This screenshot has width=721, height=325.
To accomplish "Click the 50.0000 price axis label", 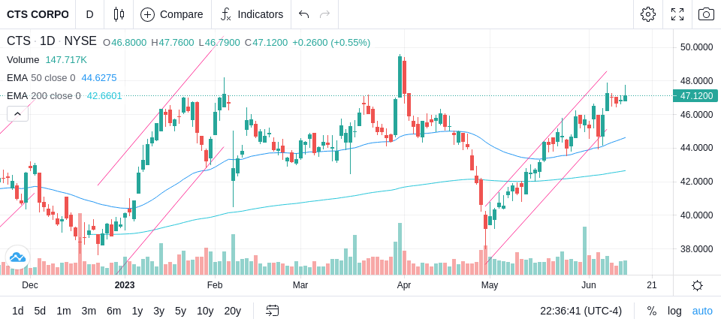I will point(698,47).
